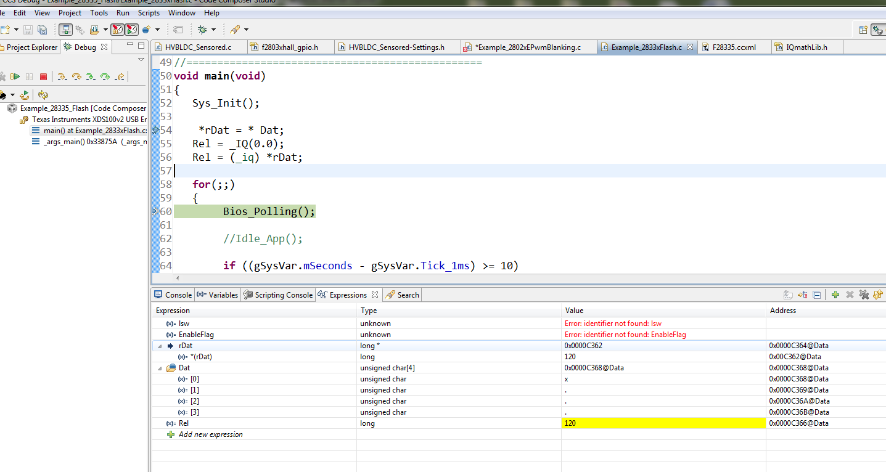Click green plus to add watch expression

[x=835, y=295]
